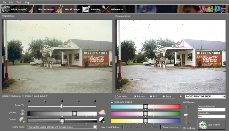Viewport: 229px width, 131px height.
Task: Click the Skip All Images label
Action: 72,9
